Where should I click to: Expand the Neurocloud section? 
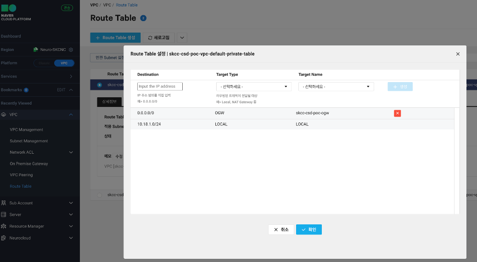click(x=71, y=238)
